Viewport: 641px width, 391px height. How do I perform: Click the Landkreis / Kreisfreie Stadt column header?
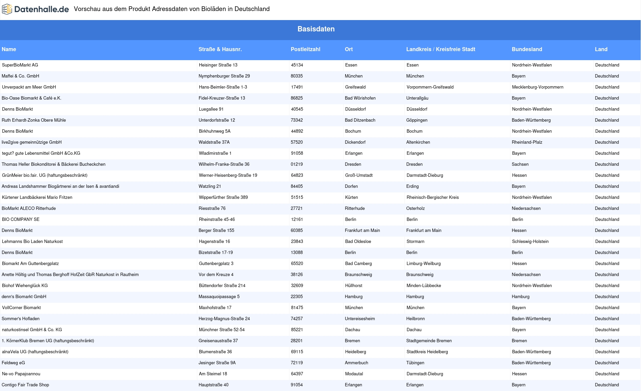tap(441, 49)
